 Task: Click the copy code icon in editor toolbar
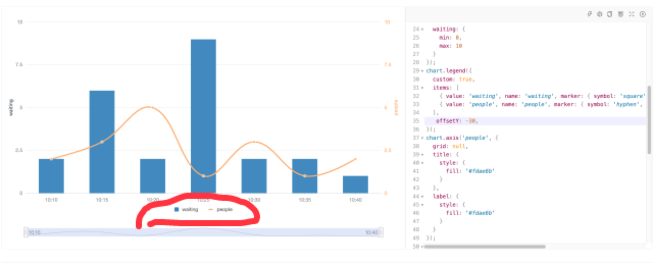[x=610, y=14]
